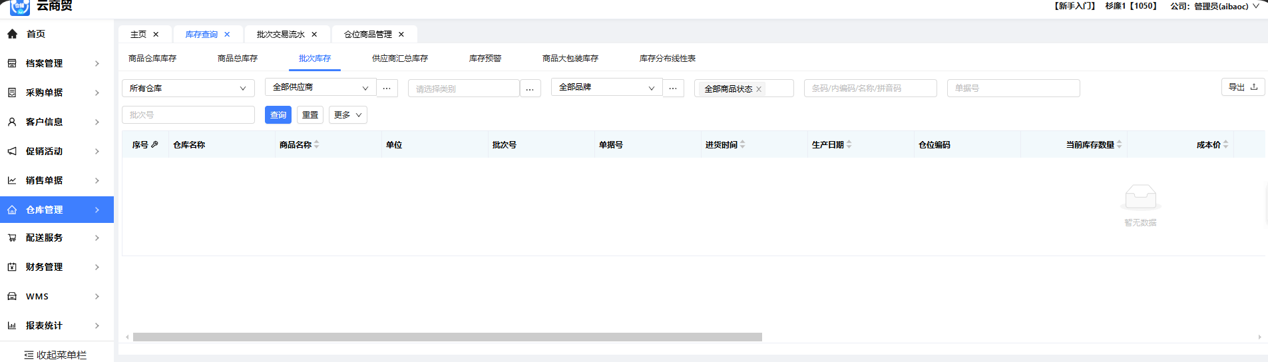This screenshot has width=1268, height=362.
Task: Click the 请选择类别 category field
Action: 464,89
